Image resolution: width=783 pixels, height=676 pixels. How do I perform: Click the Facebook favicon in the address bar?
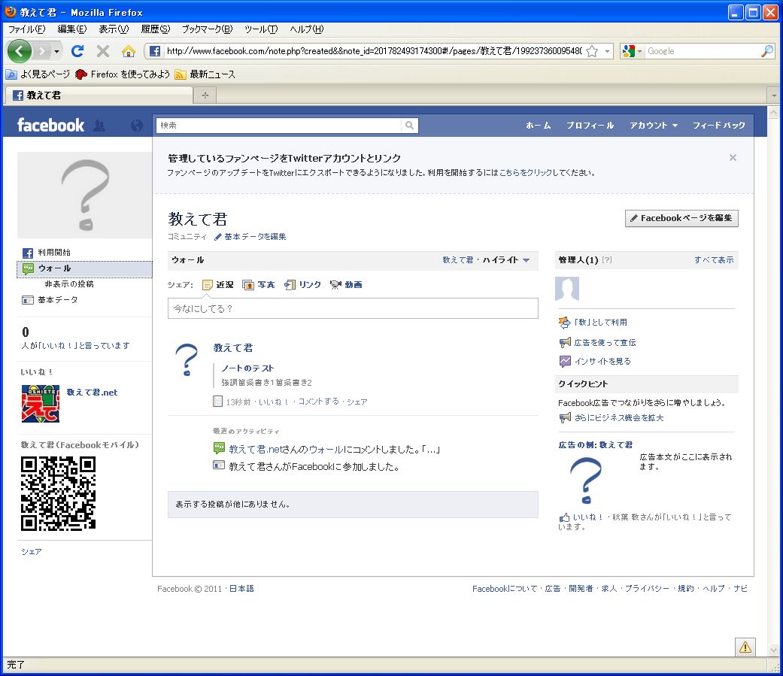coord(155,51)
